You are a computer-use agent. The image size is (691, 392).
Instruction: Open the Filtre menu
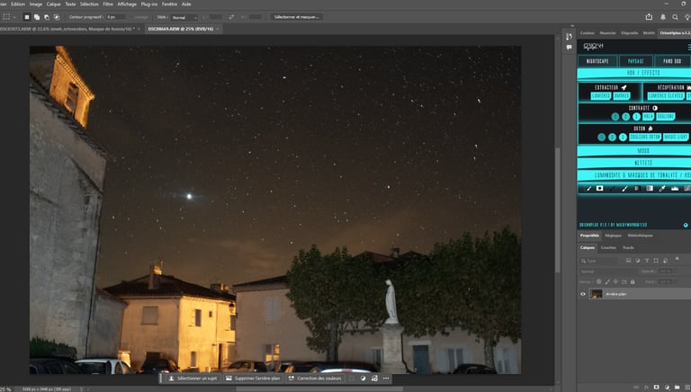pyautogui.click(x=108, y=4)
